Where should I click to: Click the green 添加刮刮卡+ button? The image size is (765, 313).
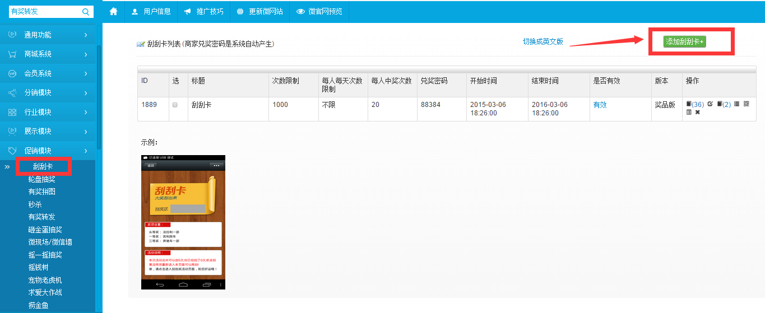pos(684,42)
